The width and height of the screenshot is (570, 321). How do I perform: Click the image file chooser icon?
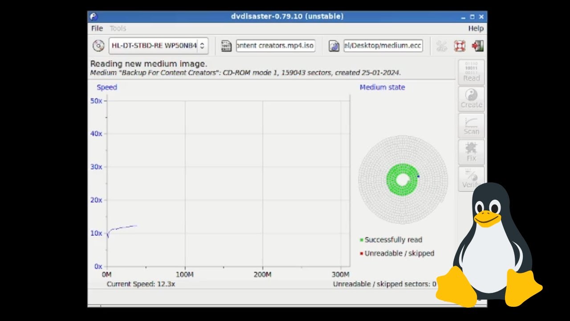point(226,45)
